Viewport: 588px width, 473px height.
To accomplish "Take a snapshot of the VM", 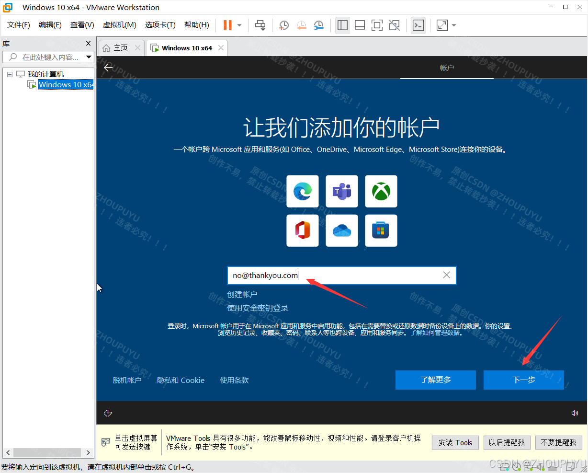I will pos(284,25).
